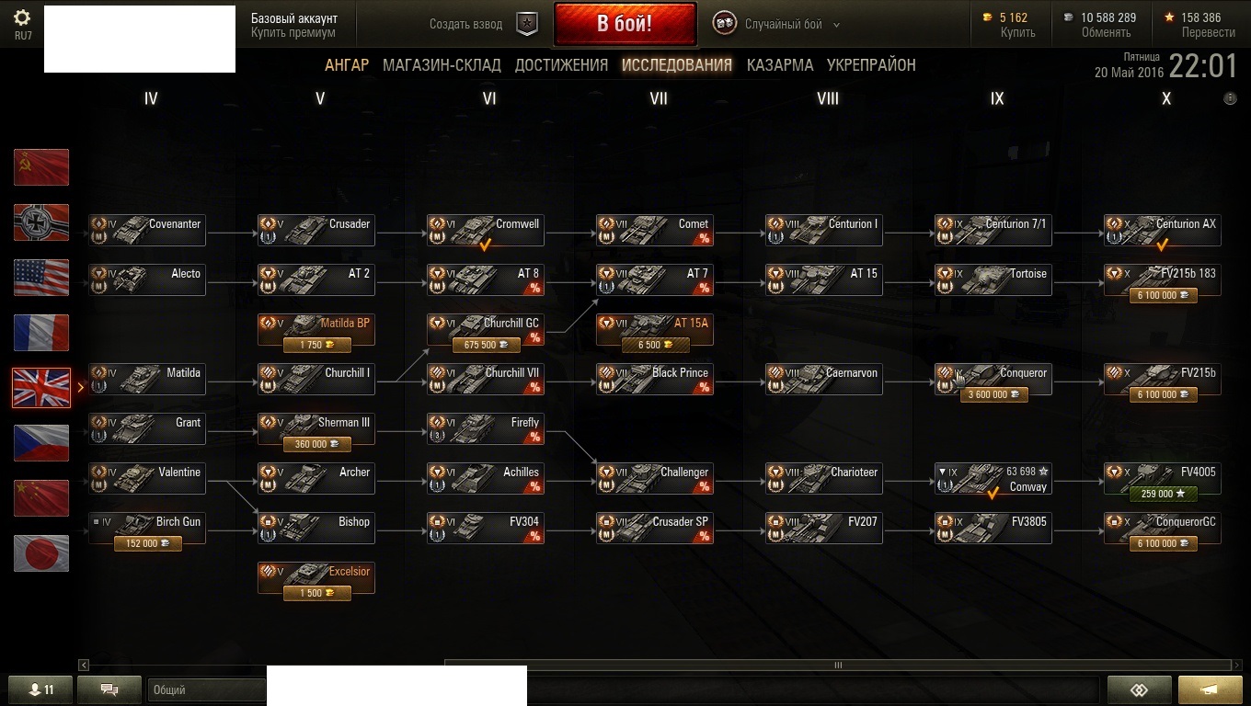Select the Centurion AX tank node
The height and width of the screenshot is (706, 1251).
[x=1163, y=232]
